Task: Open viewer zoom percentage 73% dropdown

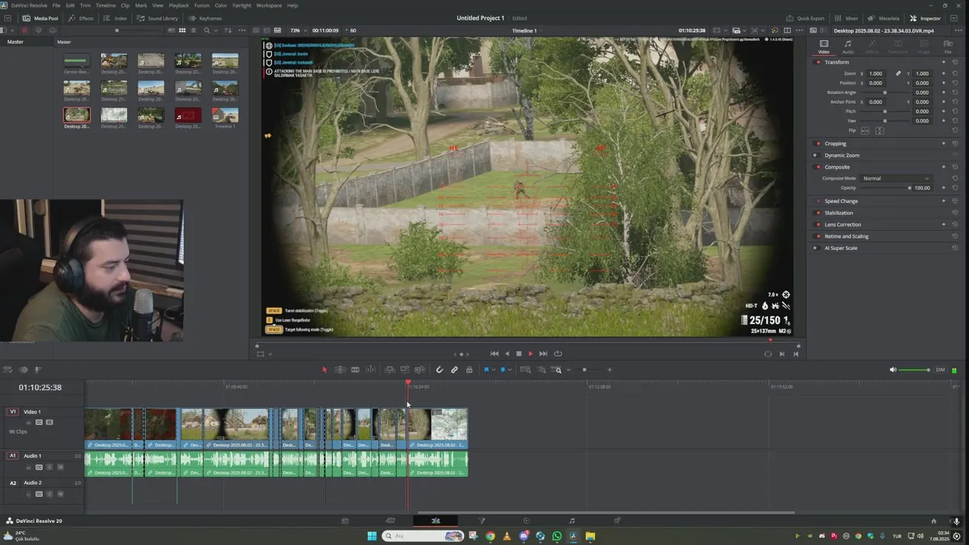Action: click(299, 30)
